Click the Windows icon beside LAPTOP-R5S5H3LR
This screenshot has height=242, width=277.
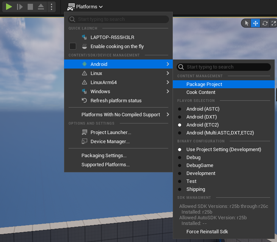point(84,37)
